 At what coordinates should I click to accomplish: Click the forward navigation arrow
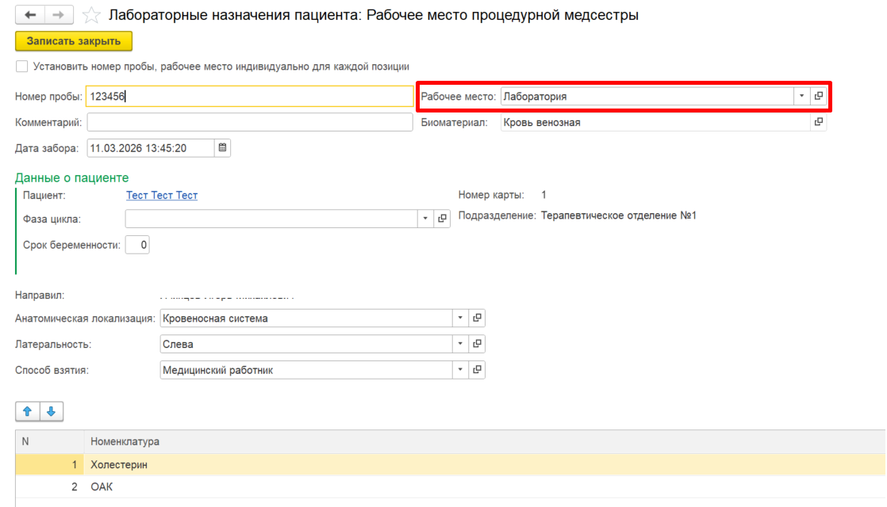click(59, 15)
